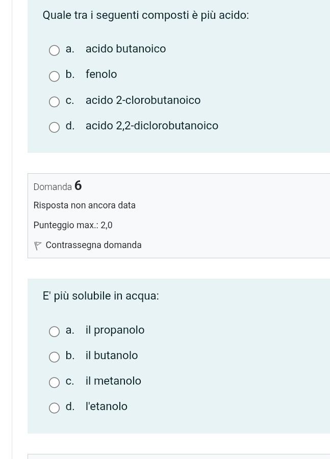
Task: Click the flag icon for Domanda 6
Action: 38,246
